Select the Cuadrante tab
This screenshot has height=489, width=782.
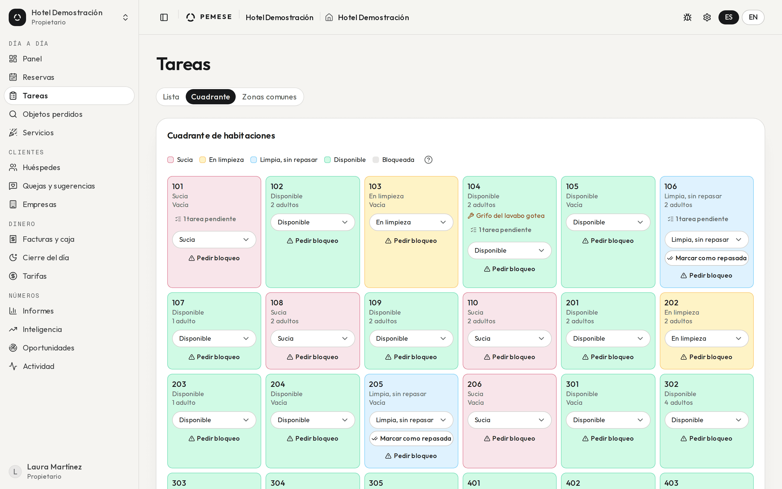210,97
